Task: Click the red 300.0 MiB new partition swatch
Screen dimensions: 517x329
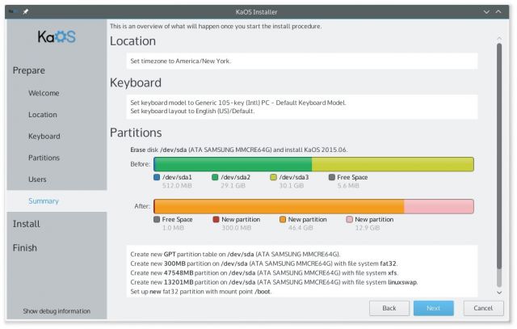Action: pyautogui.click(x=216, y=219)
